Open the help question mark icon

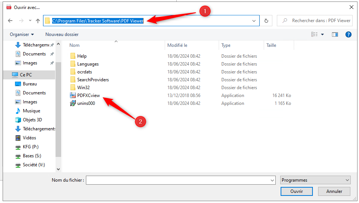[348, 34]
